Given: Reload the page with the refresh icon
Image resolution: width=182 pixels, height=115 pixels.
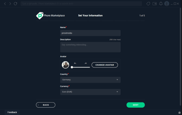Looking at the screenshot, I should [x=15, y=4].
